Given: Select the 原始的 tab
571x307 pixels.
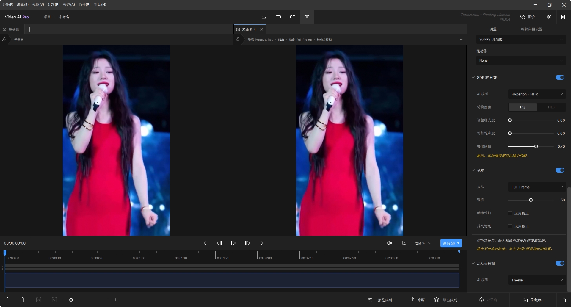Looking at the screenshot, I should click(x=11, y=29).
